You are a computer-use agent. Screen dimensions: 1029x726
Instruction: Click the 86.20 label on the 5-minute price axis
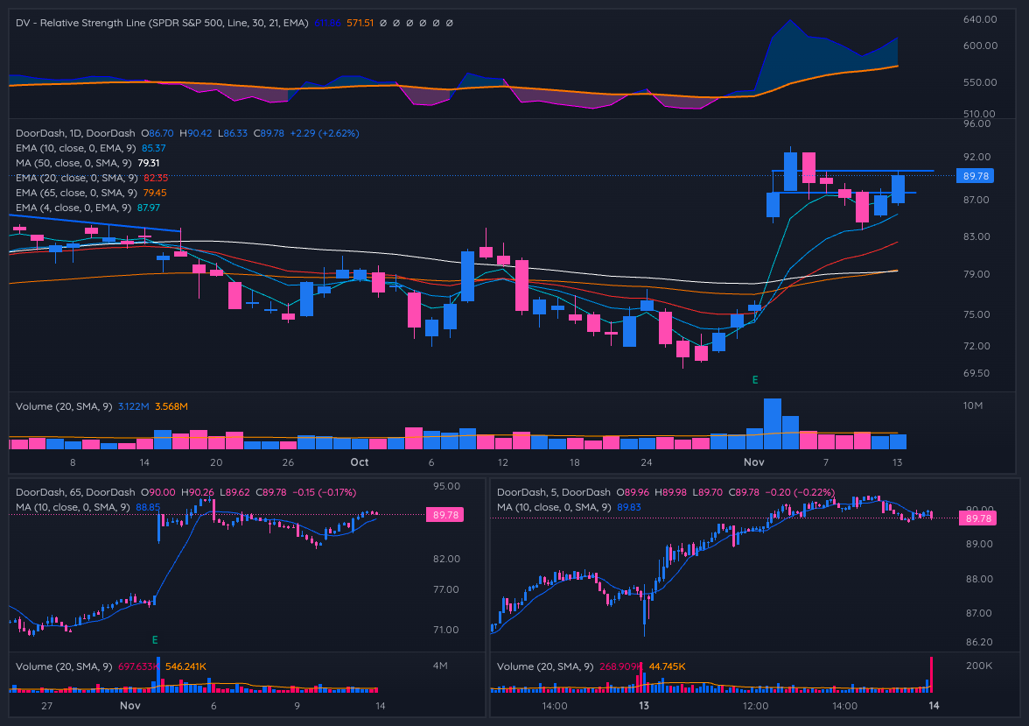979,643
